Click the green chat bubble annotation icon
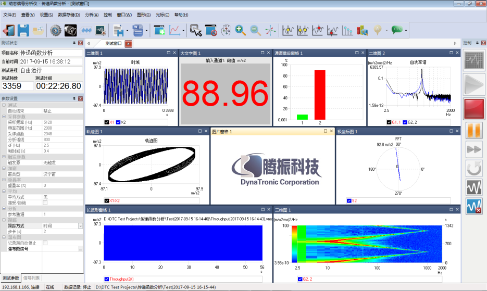Viewport: 487px width, 291px height. 397,30
